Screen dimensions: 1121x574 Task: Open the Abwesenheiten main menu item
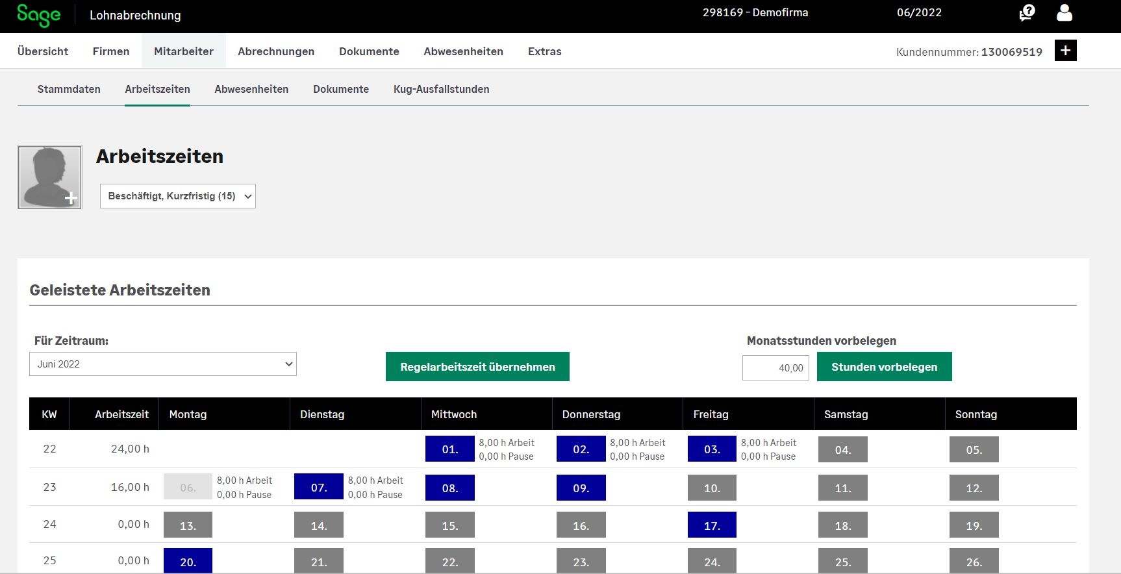tap(463, 51)
